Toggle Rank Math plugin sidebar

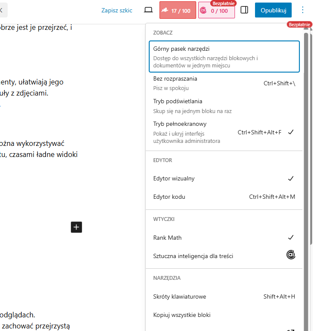(x=224, y=237)
